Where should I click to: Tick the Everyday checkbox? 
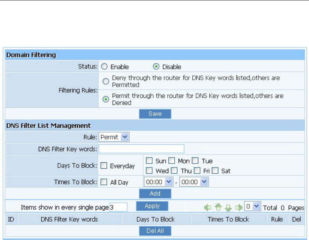[x=104, y=166]
